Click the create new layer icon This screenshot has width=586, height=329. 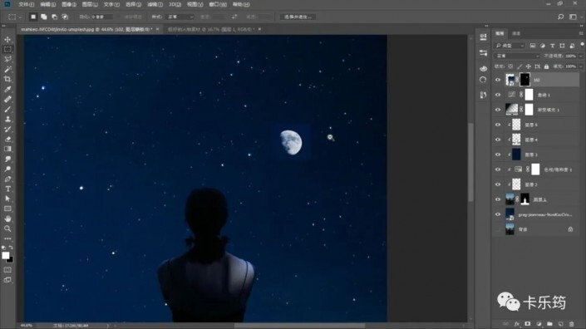coord(560,324)
